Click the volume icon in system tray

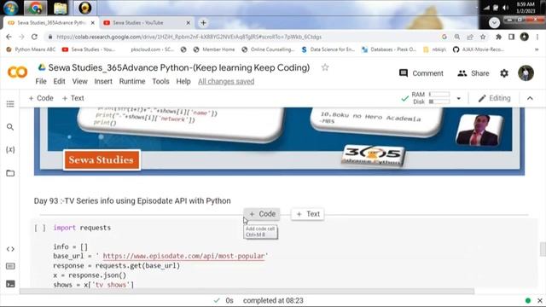coord(506,8)
